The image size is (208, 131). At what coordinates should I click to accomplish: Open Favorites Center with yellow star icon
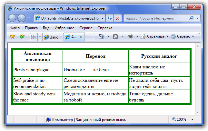(x=12, y=36)
